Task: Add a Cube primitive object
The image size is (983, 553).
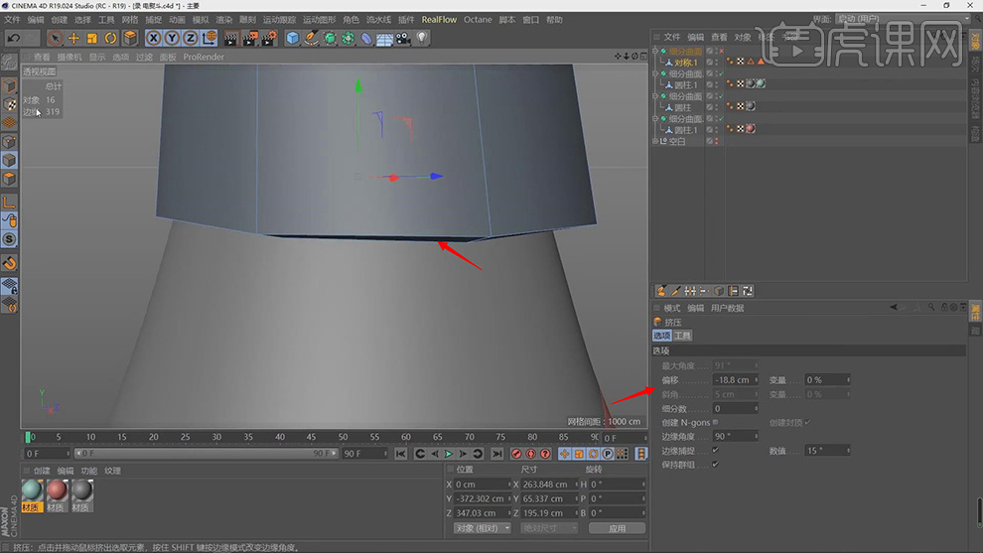Action: click(293, 38)
